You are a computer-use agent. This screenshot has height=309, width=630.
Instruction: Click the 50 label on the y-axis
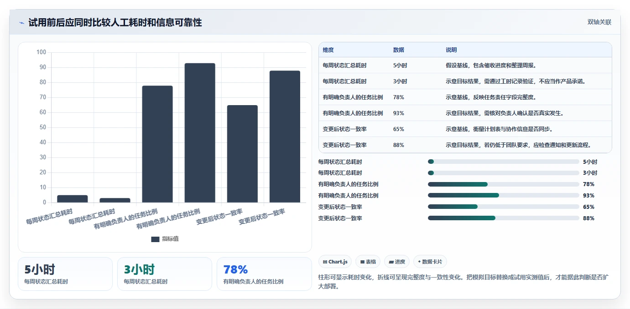(x=43, y=127)
